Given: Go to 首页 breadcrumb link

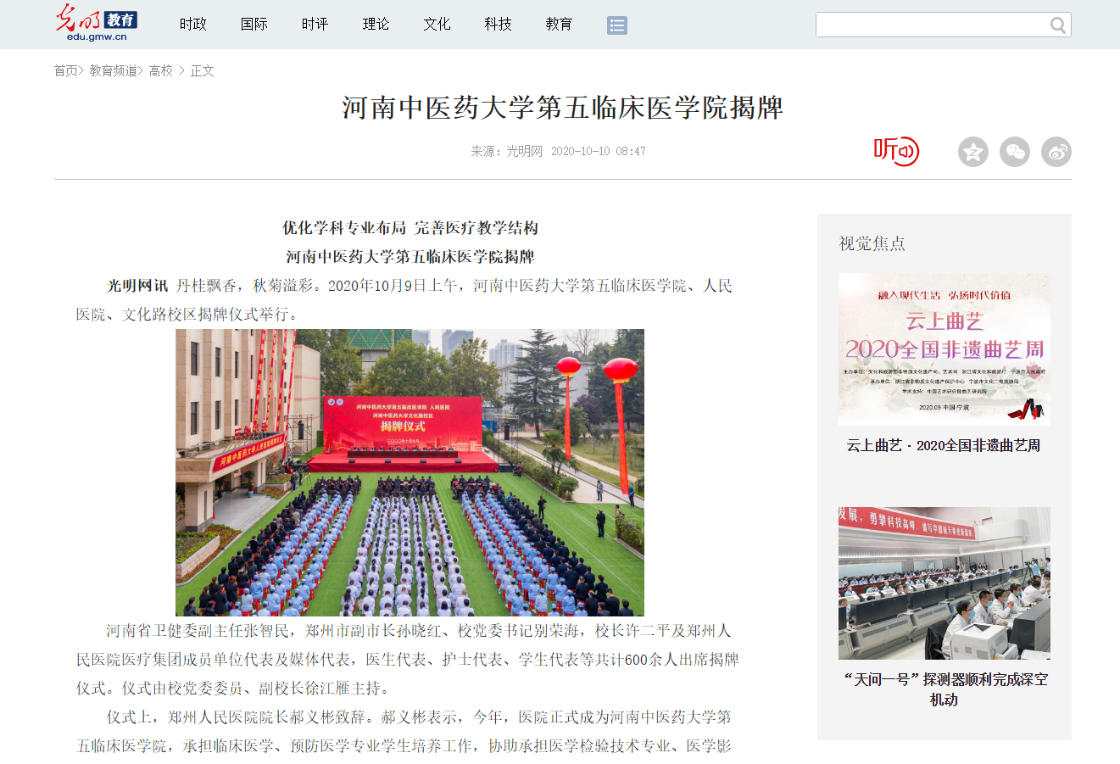Looking at the screenshot, I should click(x=65, y=71).
